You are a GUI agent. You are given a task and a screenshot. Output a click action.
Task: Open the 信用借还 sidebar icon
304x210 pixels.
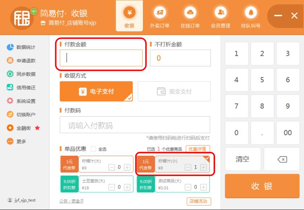point(10,87)
